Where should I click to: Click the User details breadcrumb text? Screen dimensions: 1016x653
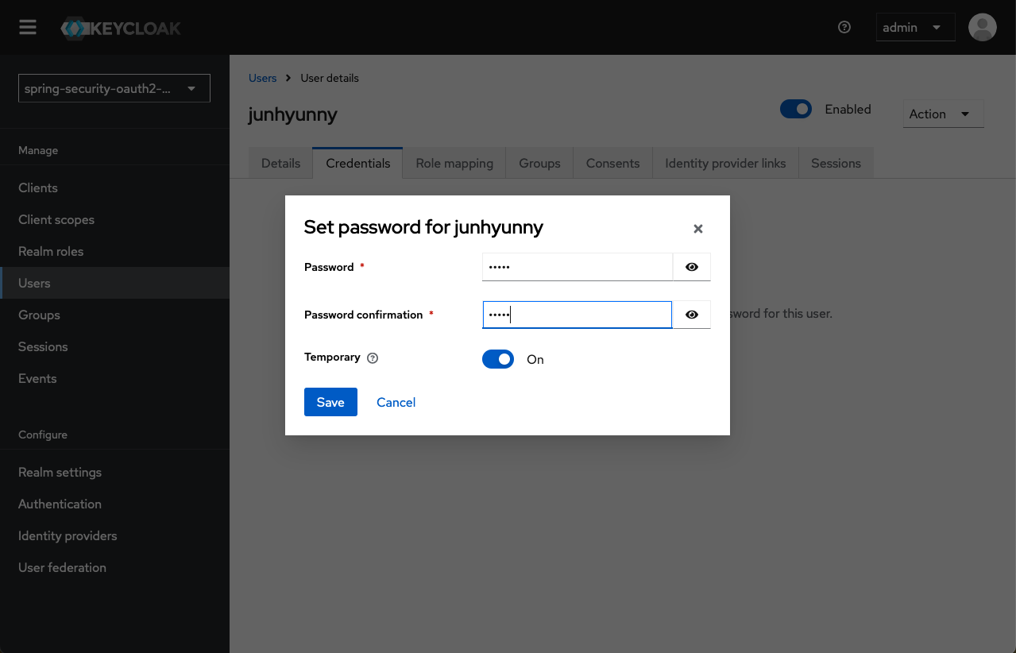pos(330,78)
